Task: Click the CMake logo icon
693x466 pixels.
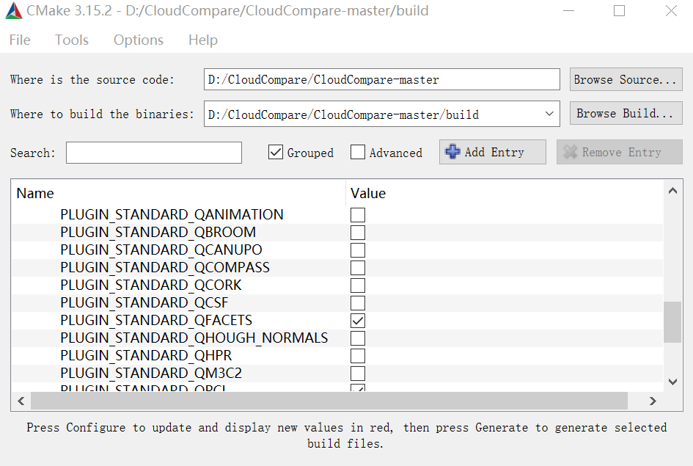Action: 12,11
